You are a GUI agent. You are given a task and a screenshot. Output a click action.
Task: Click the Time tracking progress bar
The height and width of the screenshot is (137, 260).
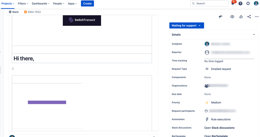(x=229, y=59)
